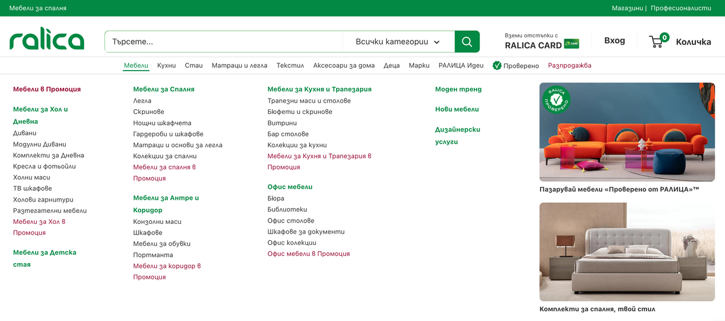Open the Марки menu tab

tap(419, 65)
